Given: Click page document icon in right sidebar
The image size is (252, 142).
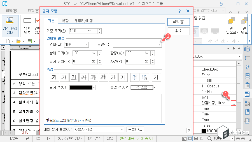Looking at the screenshot, I should (x=247, y=76).
